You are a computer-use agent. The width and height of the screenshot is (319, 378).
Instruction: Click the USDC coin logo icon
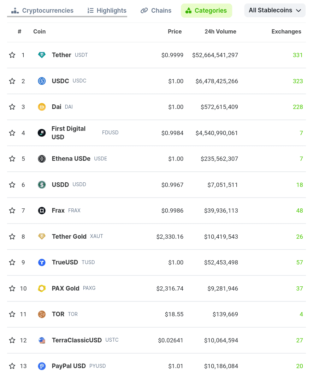click(x=42, y=81)
